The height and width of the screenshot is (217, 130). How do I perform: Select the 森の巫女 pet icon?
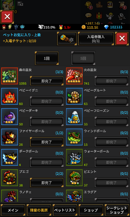tap(9, 76)
